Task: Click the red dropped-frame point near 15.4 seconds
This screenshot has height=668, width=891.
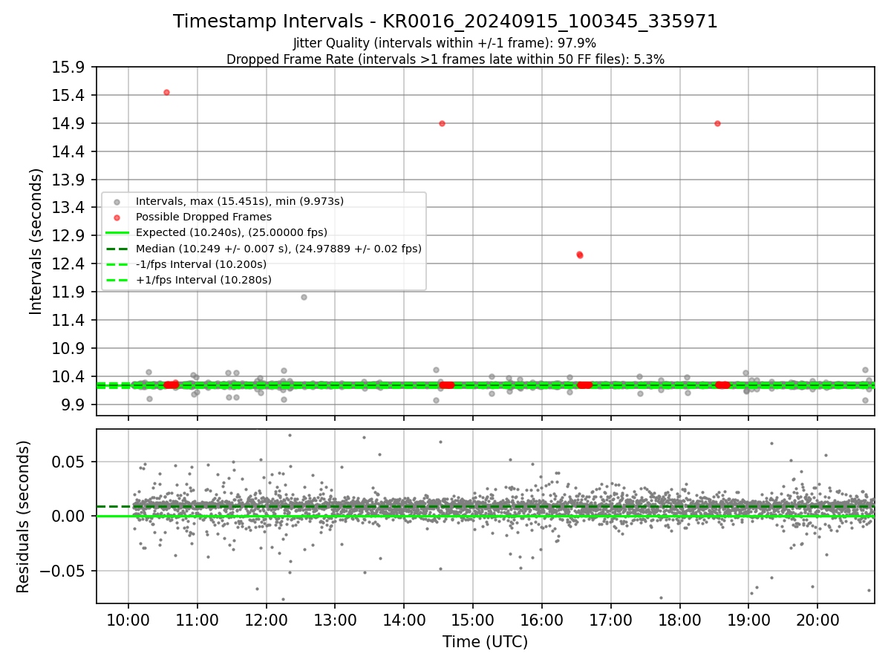Action: tap(166, 92)
